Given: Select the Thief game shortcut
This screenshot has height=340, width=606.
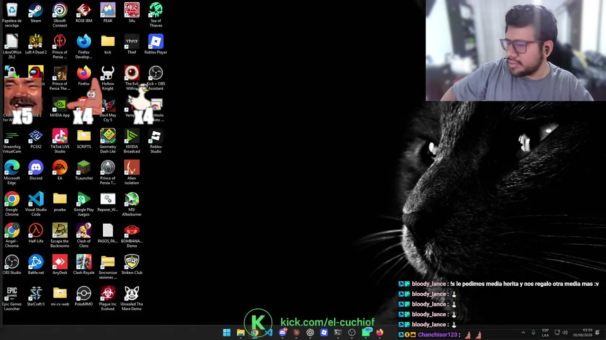Looking at the screenshot, I should coord(132,45).
